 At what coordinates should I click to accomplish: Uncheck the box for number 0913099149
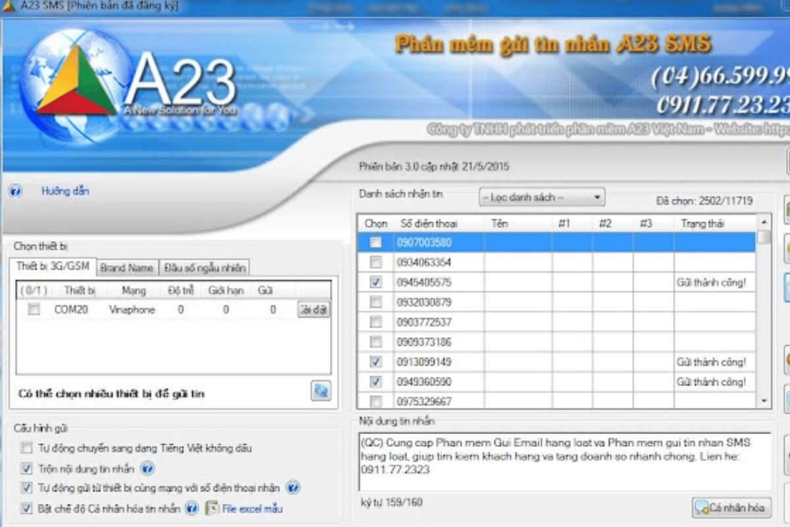tap(375, 362)
